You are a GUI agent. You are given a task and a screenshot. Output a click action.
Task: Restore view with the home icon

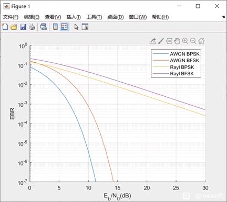click(x=201, y=41)
